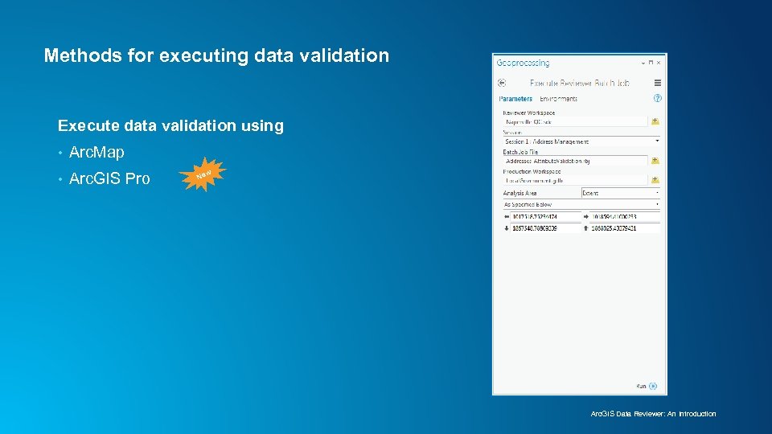Click the top extent value field
772x434 pixels.
(x=624, y=228)
